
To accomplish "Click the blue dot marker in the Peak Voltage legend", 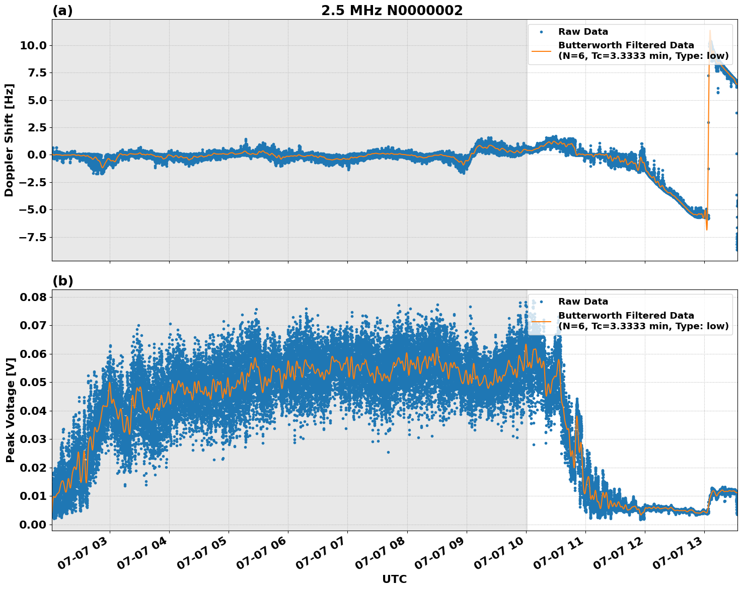I will click(x=542, y=302).
